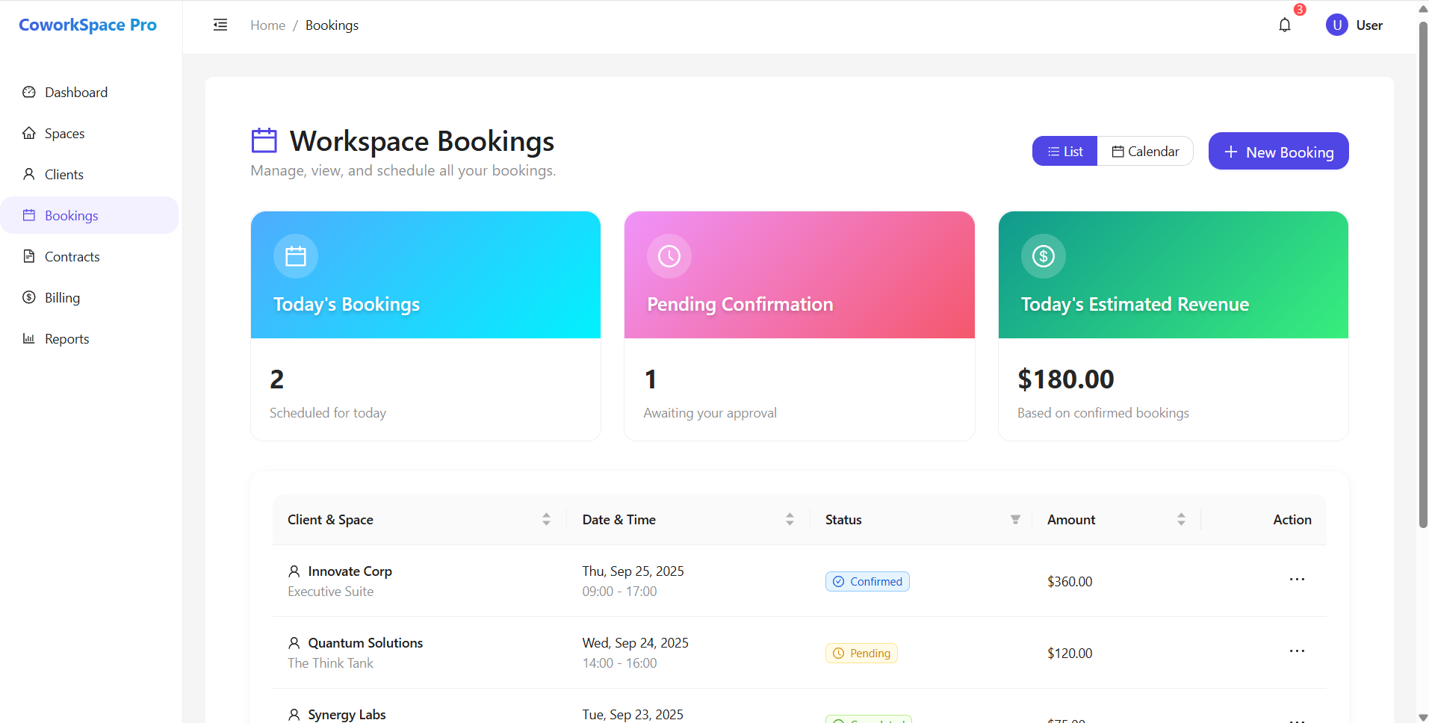Open actions menu for Innovate Corp row
The image size is (1429, 723).
(1297, 580)
